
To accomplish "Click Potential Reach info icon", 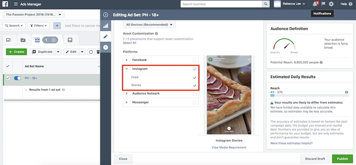I will coord(321,62).
